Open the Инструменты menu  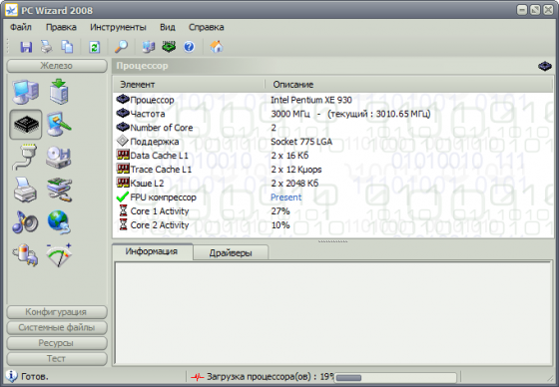(118, 27)
